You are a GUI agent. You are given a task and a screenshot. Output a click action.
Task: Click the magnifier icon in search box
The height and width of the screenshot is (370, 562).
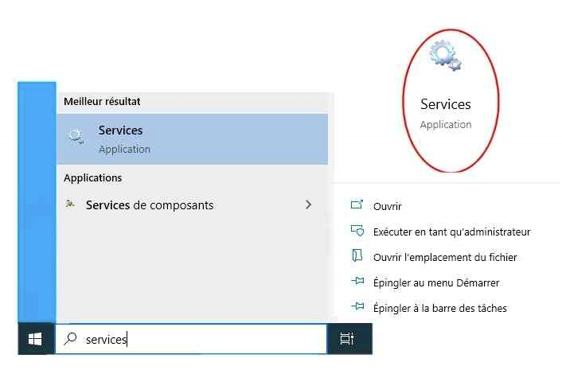pyautogui.click(x=70, y=338)
